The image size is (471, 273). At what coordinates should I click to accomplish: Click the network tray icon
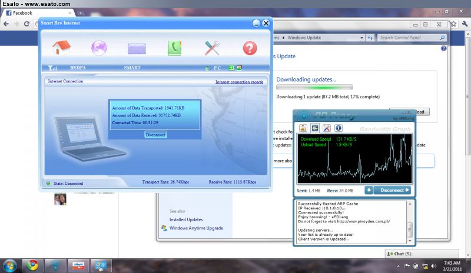425,266
